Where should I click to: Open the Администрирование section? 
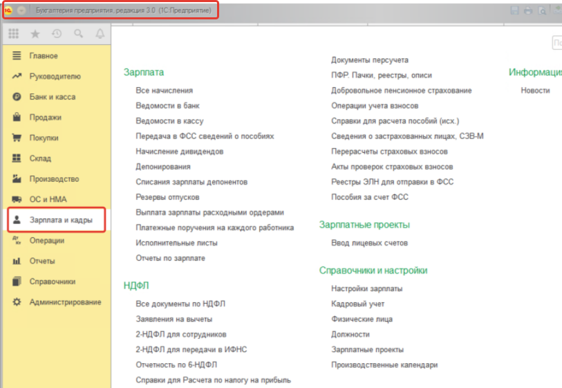(65, 302)
